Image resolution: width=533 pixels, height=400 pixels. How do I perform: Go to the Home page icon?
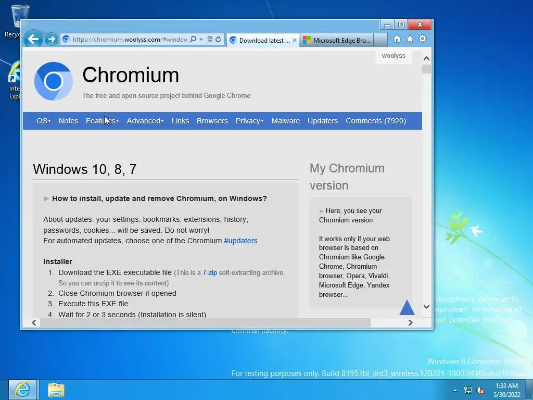(x=397, y=39)
